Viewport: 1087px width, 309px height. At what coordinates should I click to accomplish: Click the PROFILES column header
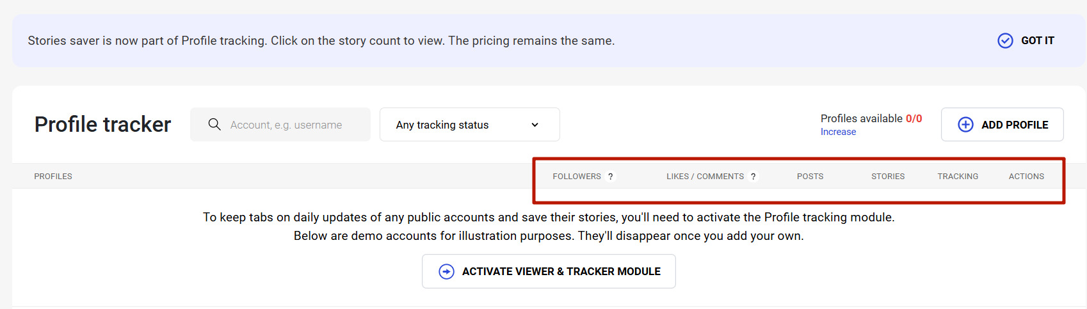[53, 177]
